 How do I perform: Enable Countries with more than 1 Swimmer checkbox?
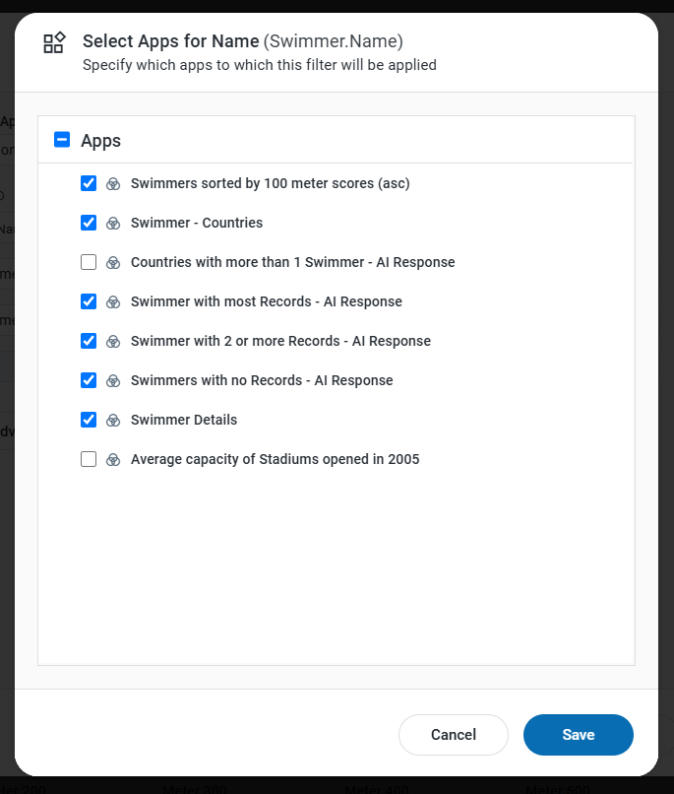89,262
